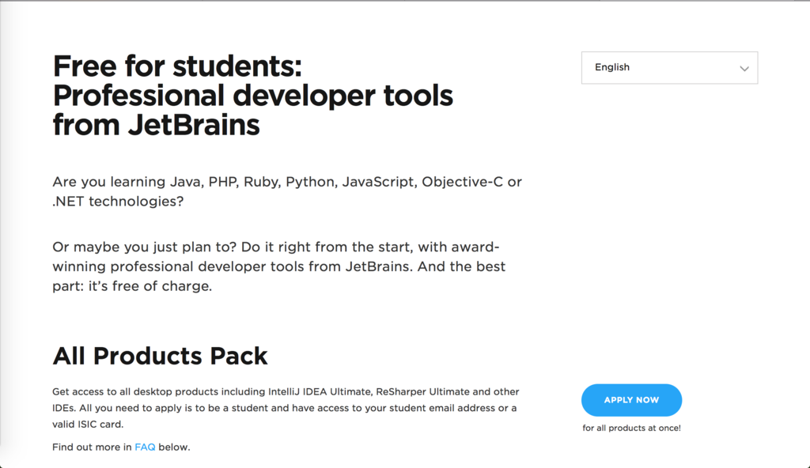Click the 'Free for students:' headline text

pos(177,66)
